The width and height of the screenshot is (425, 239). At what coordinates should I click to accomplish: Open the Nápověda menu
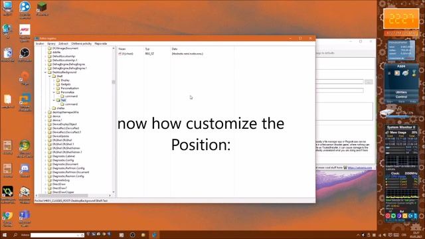pyautogui.click(x=101, y=44)
